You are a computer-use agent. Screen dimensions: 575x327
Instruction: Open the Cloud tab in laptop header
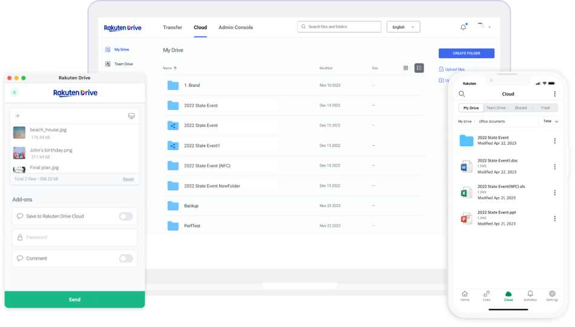200,27
